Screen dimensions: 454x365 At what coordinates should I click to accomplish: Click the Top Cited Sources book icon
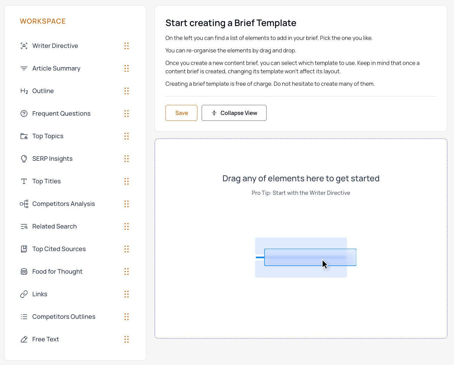pyautogui.click(x=24, y=249)
